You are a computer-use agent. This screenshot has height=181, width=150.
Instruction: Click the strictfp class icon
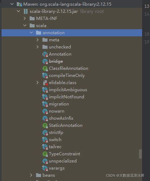coord(45,133)
